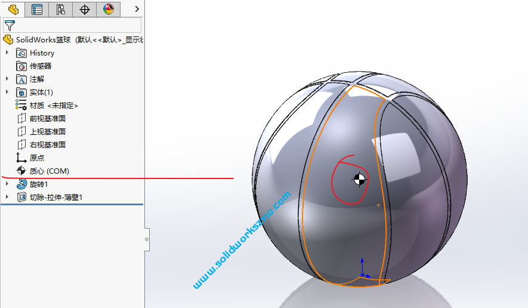
Task: Select the 质心 (COM) label
Action: (49, 171)
